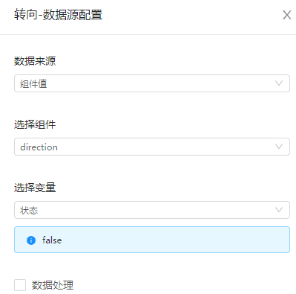Screen dimensions: 296x294
Task: Click the selected 组件值 text
Action: pos(33,84)
